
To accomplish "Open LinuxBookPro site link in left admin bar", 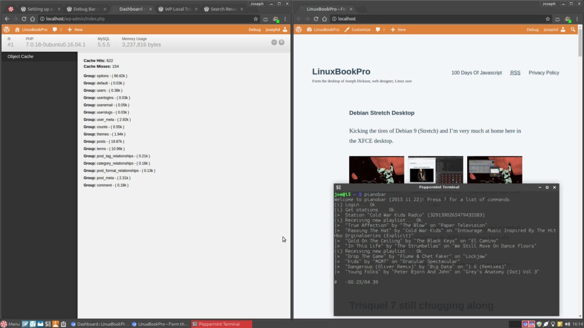I will click(31, 30).
